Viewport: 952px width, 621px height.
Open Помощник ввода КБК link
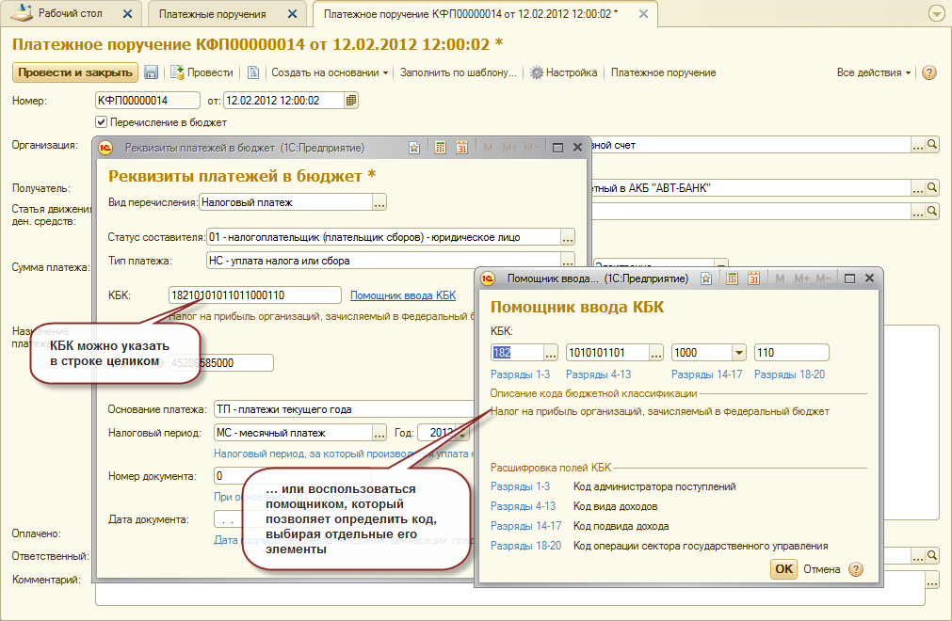[403, 295]
